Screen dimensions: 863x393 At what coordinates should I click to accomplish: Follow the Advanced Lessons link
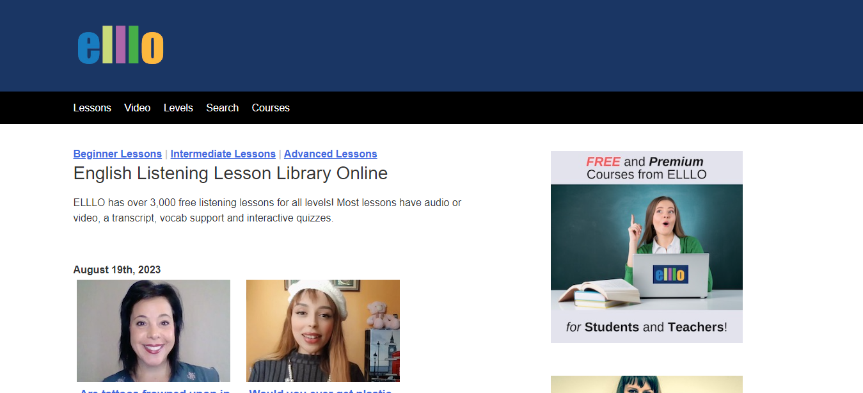tap(331, 154)
